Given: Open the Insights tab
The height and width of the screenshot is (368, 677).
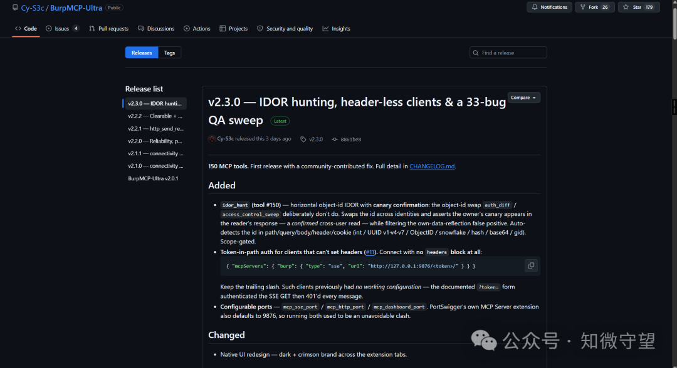Looking at the screenshot, I should (337, 28).
